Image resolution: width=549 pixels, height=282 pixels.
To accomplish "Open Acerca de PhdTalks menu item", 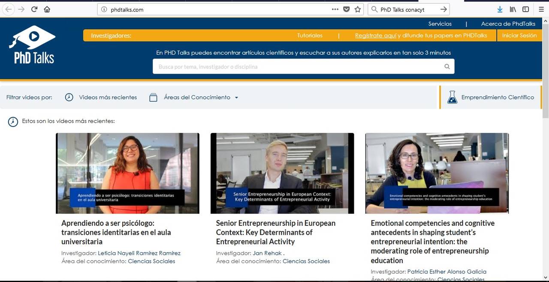I will pyautogui.click(x=508, y=24).
